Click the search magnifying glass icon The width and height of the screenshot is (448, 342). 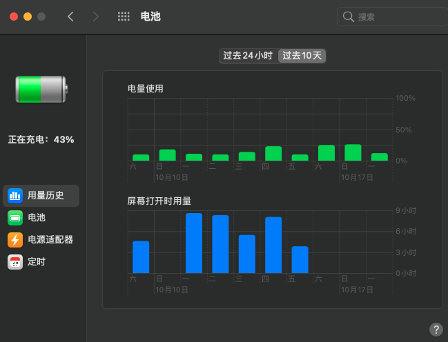[349, 17]
